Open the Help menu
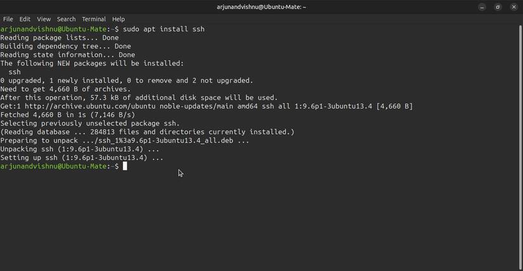Screen dimensions: 523x271 pyautogui.click(x=119, y=19)
